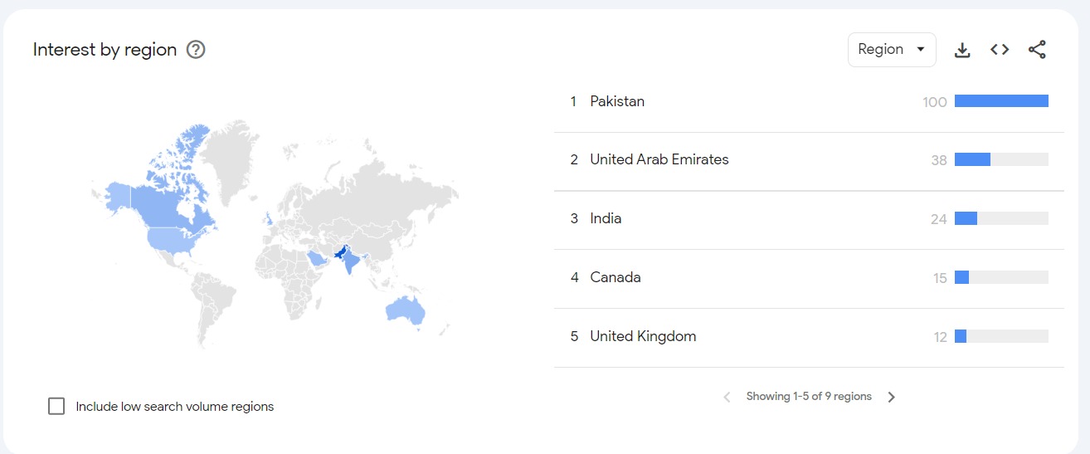
Task: Click Pakistan's interest bar showing 100
Action: tap(1001, 101)
